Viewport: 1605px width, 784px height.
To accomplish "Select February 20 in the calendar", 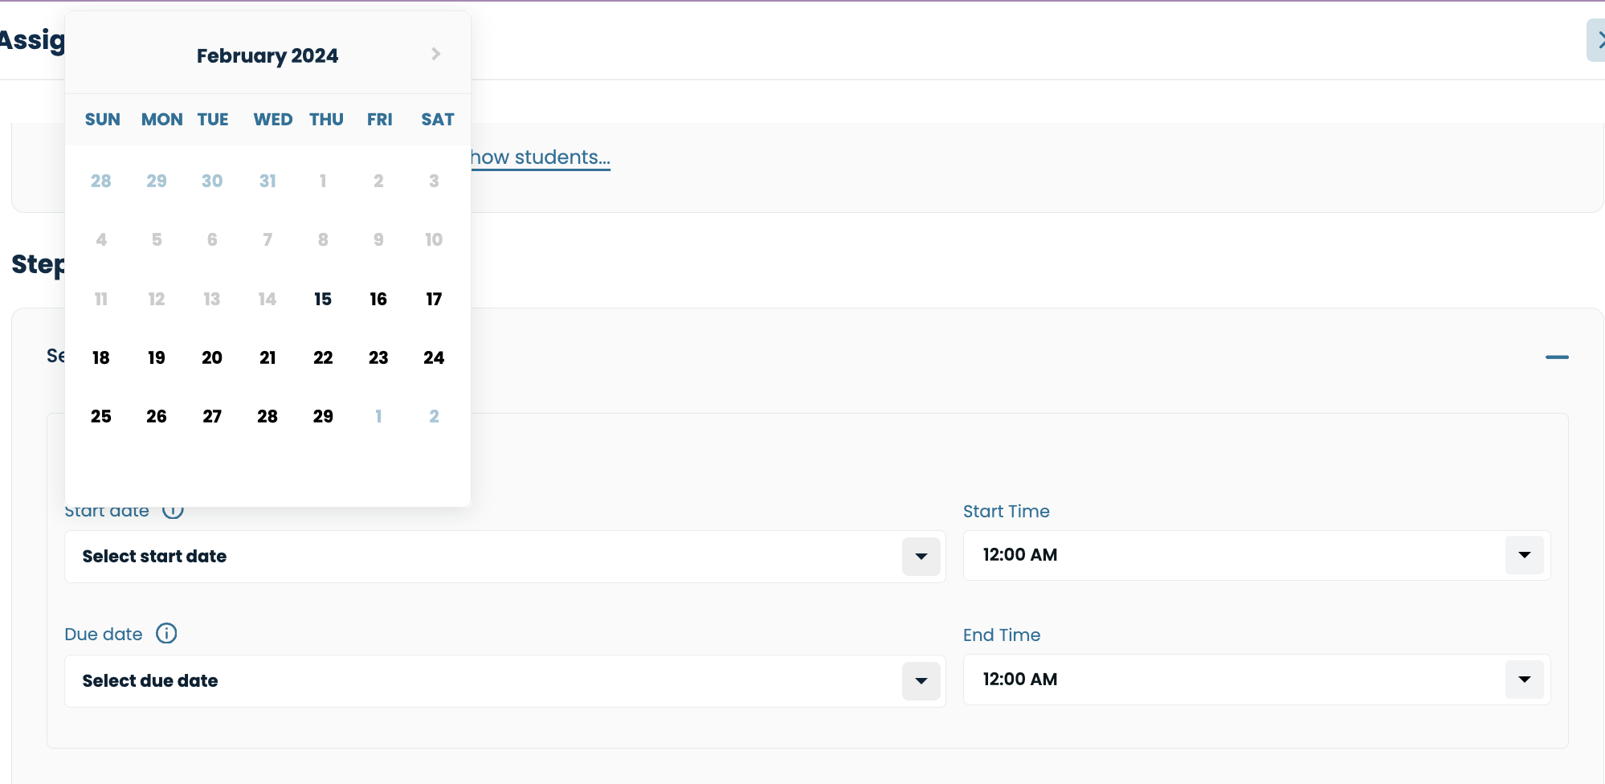I will coord(212,357).
